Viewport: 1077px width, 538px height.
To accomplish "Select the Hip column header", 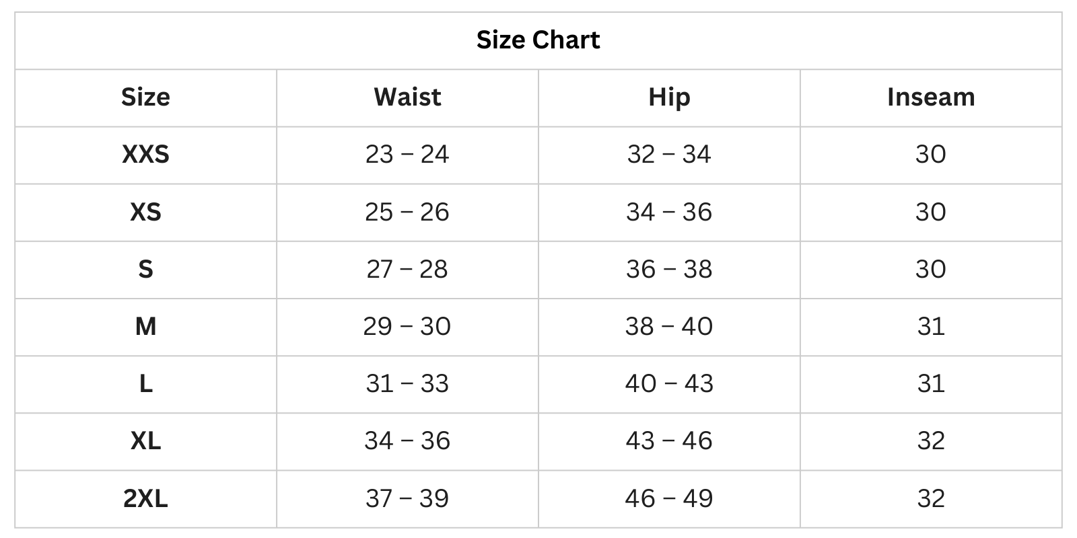I will (669, 98).
